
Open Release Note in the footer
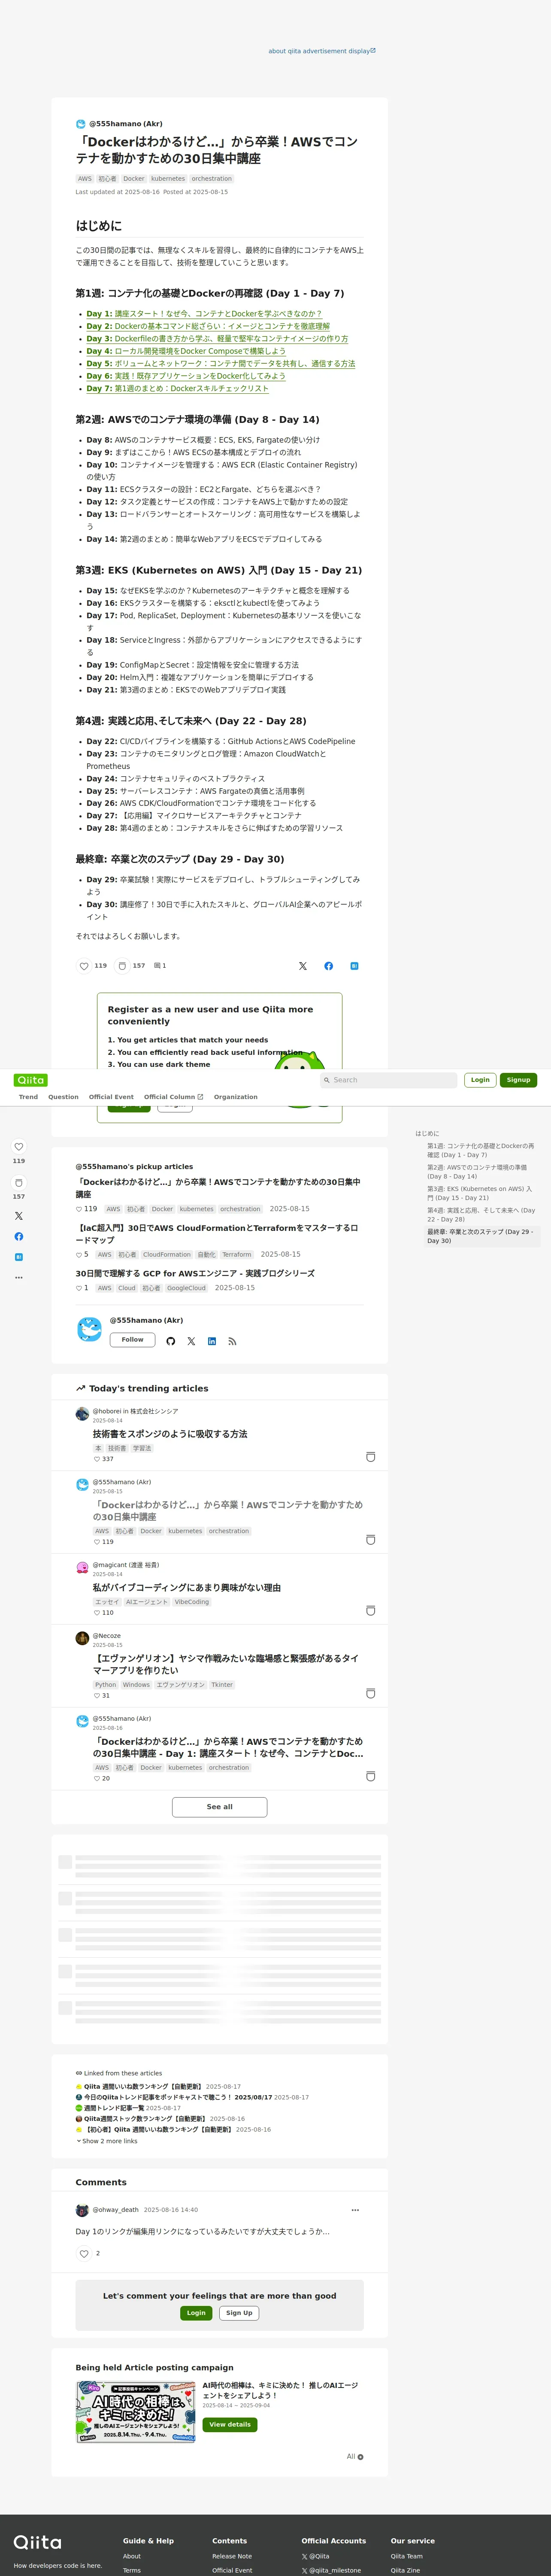point(232,2556)
